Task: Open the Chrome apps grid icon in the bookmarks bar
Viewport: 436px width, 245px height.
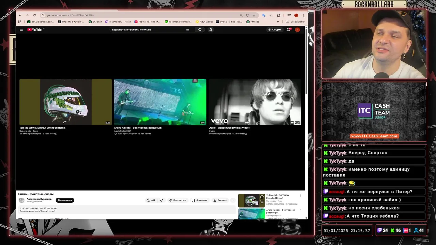Action: click(x=20, y=22)
